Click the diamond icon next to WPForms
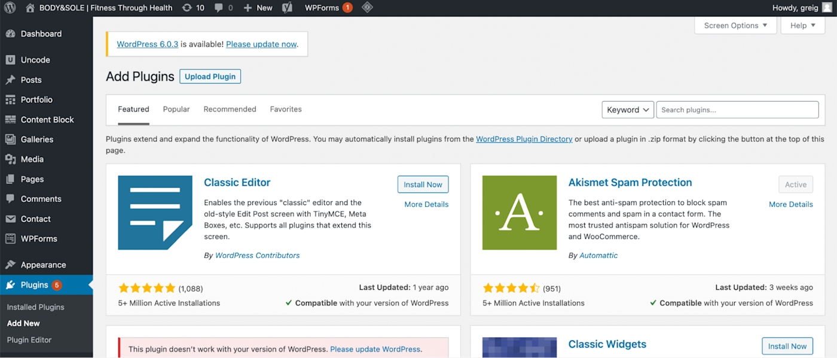The height and width of the screenshot is (358, 837). click(368, 8)
